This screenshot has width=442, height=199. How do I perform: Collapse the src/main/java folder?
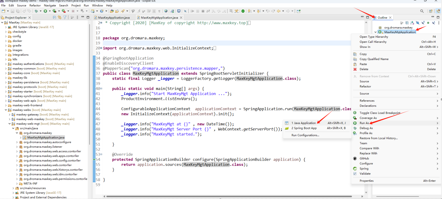tap(13, 128)
